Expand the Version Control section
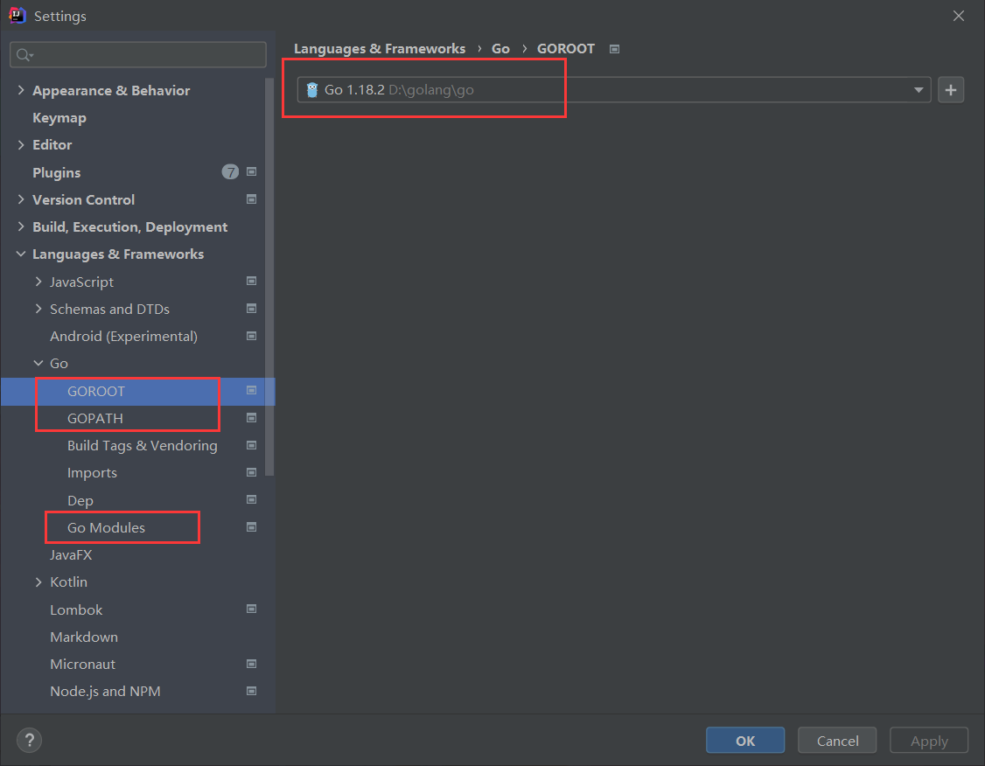This screenshot has width=985, height=766. (21, 199)
